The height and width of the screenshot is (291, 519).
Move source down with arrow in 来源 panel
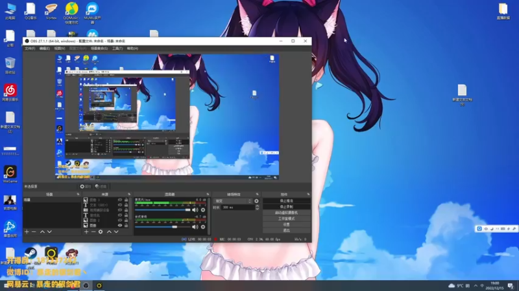pyautogui.click(x=116, y=232)
